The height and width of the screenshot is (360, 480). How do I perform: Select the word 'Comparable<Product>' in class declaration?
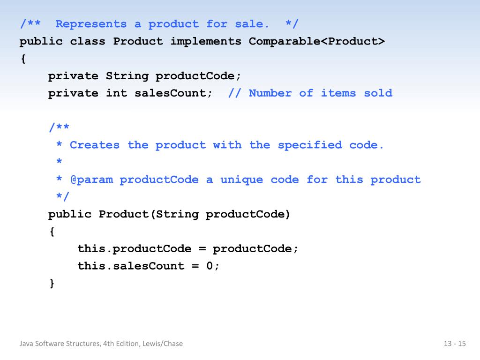316,41
